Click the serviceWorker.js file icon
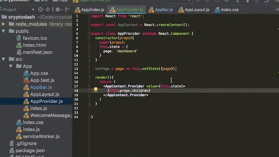The image size is (279, 157). pos(19,137)
